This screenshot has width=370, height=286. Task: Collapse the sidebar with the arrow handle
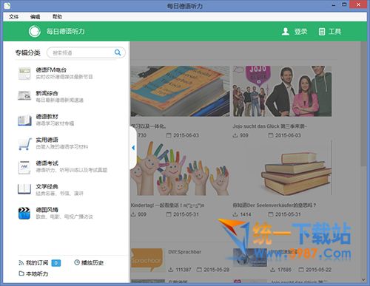(133, 148)
